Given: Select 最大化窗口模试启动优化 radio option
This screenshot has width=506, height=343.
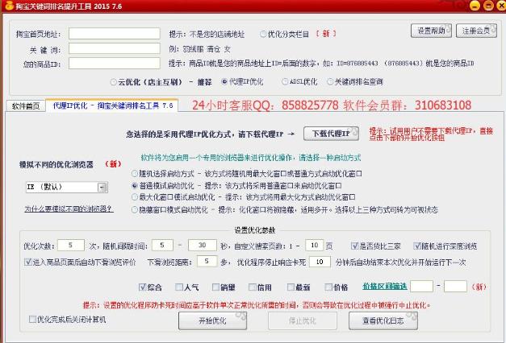Looking at the screenshot, I should tap(135, 196).
